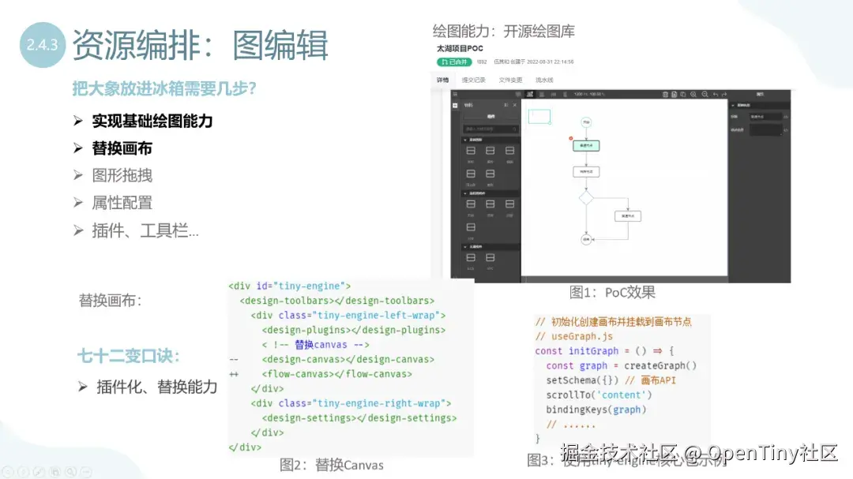Close the materials panel with the X
Image resolution: width=853 pixels, height=479 pixels.
515,105
